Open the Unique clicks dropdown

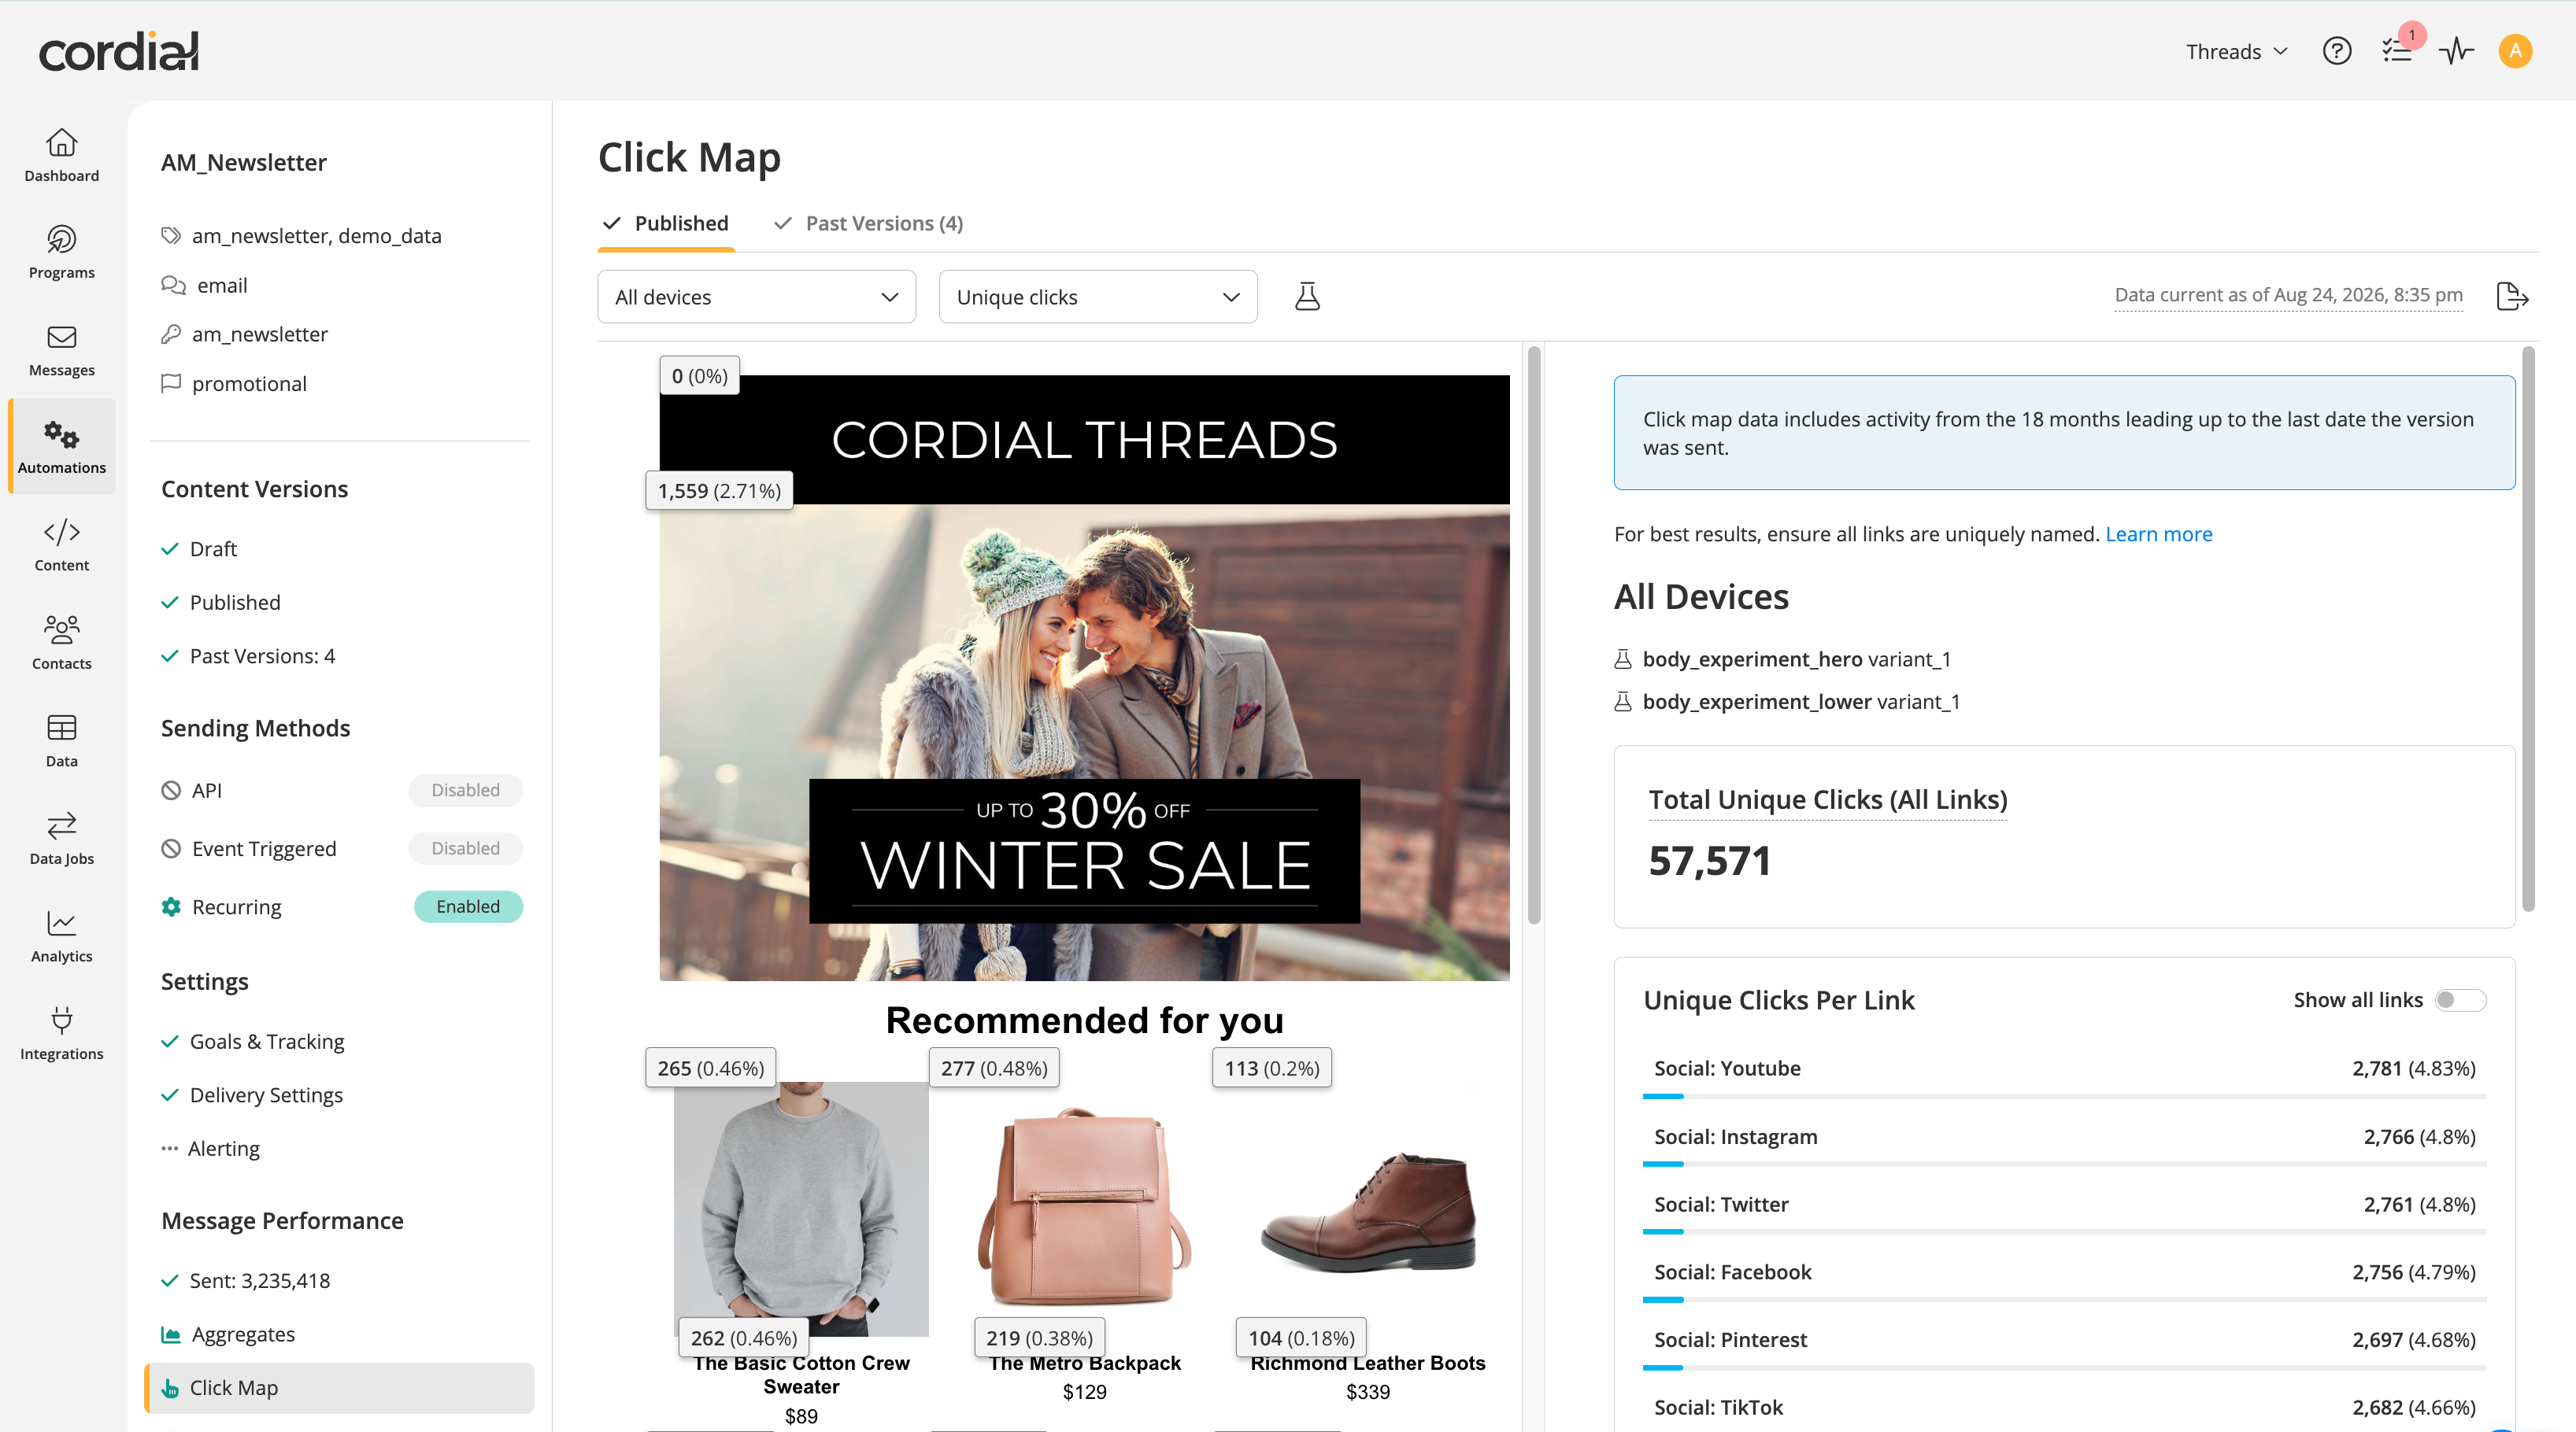[x=1097, y=297]
